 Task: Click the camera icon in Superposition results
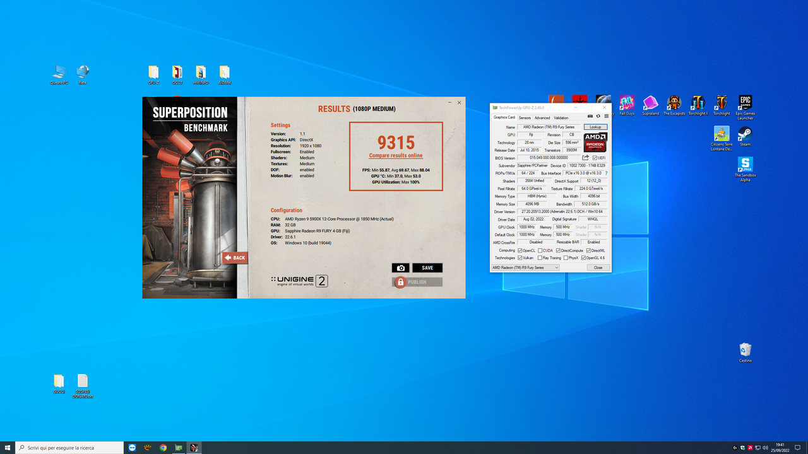coord(400,267)
